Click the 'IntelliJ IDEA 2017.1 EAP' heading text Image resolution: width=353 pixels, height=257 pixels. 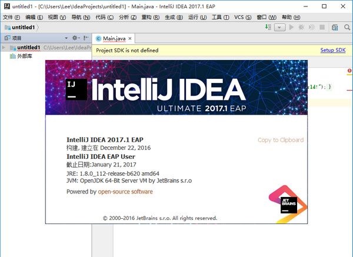point(105,139)
